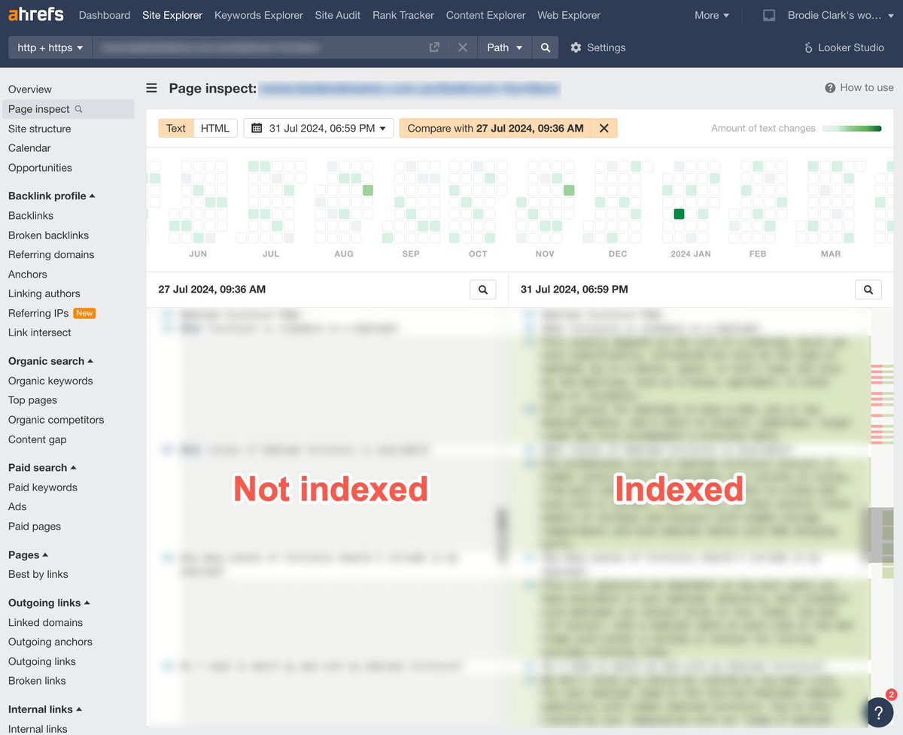Open Opportunities in sidebar
The width and height of the screenshot is (903, 735).
pos(40,168)
